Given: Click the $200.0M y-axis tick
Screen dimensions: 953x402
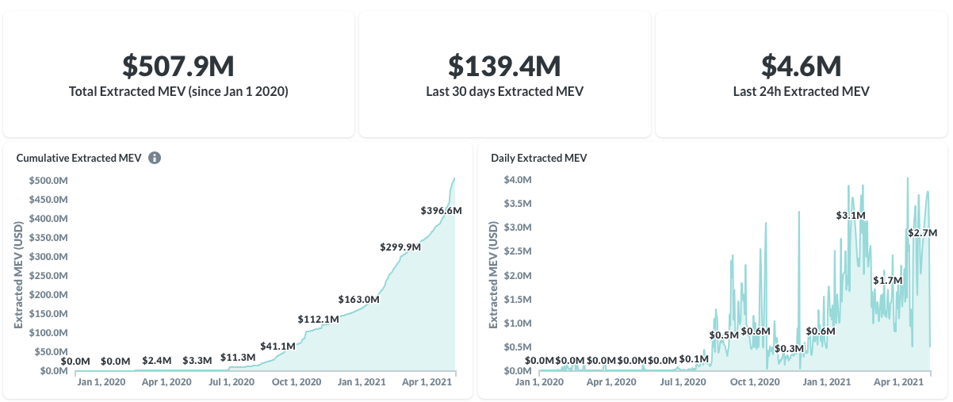Looking at the screenshot, I should 48,294.
